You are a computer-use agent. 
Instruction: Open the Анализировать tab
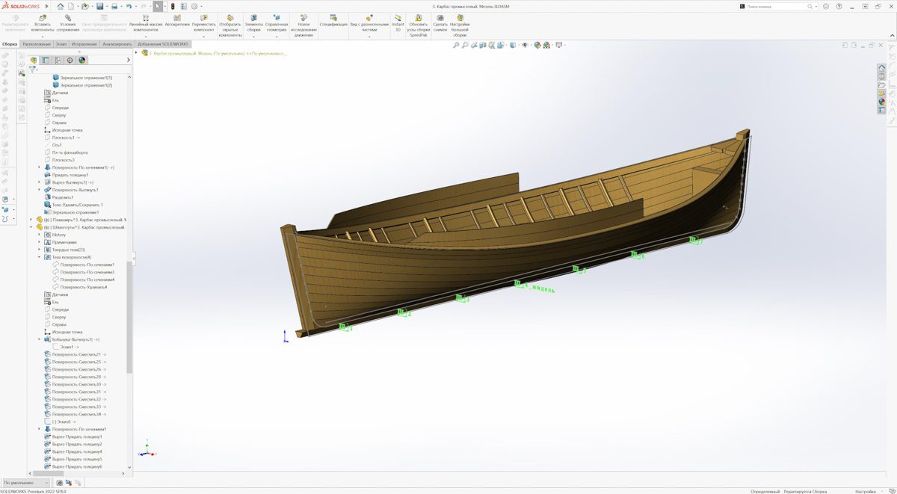point(117,44)
